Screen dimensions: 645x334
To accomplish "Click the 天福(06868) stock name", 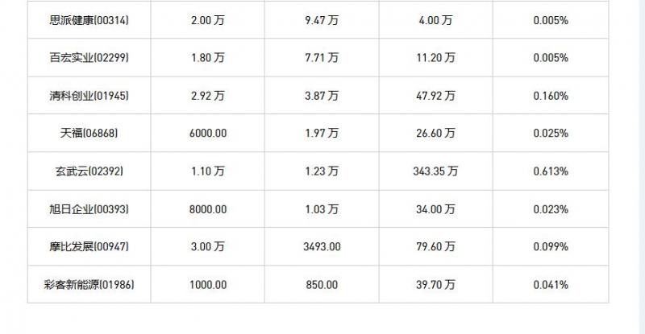I will click(x=89, y=134).
